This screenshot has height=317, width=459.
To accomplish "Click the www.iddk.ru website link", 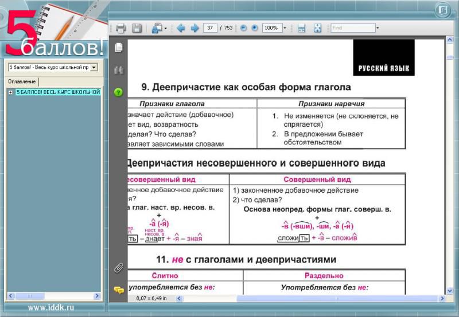I will 50,308.
